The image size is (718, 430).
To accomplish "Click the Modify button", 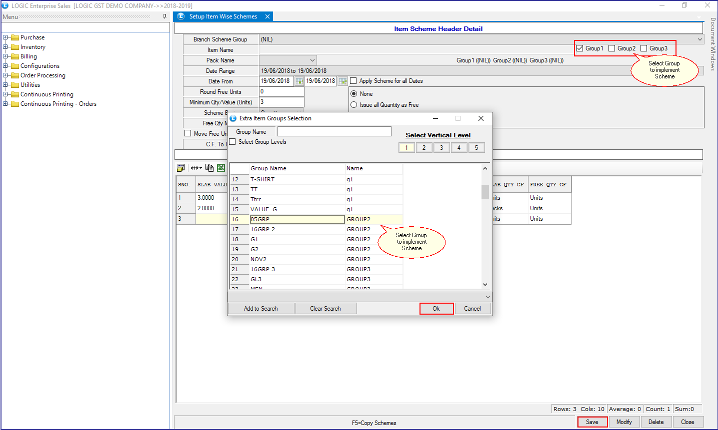I will tap(624, 422).
